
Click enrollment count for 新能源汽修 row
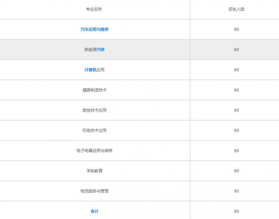pos(236,50)
